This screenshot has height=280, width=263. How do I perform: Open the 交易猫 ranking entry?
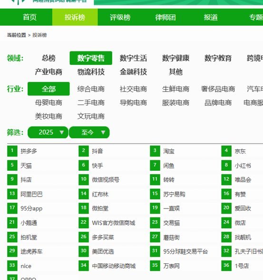point(172,223)
